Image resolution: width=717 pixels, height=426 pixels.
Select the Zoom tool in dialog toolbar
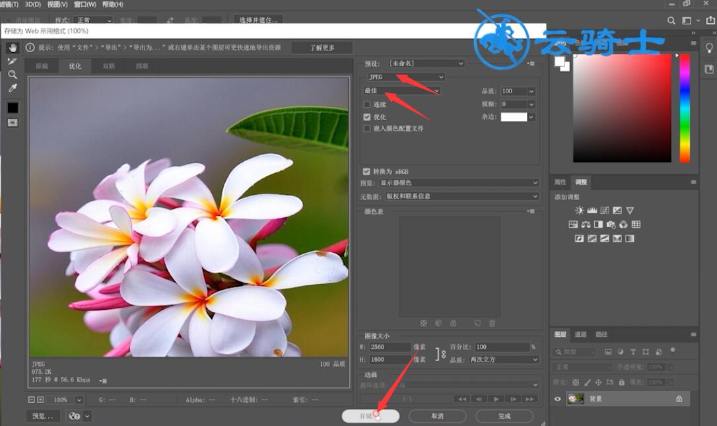click(13, 74)
